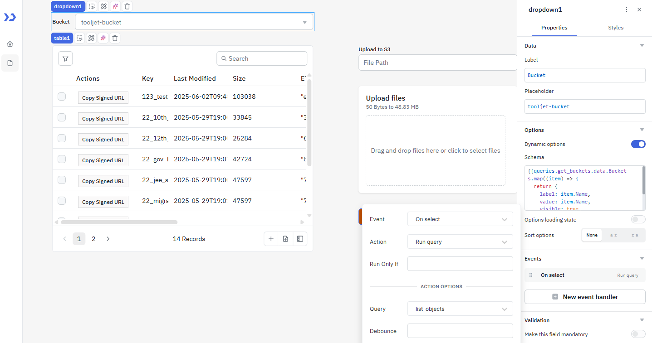
Task: Click the download table data icon
Action: (x=285, y=239)
